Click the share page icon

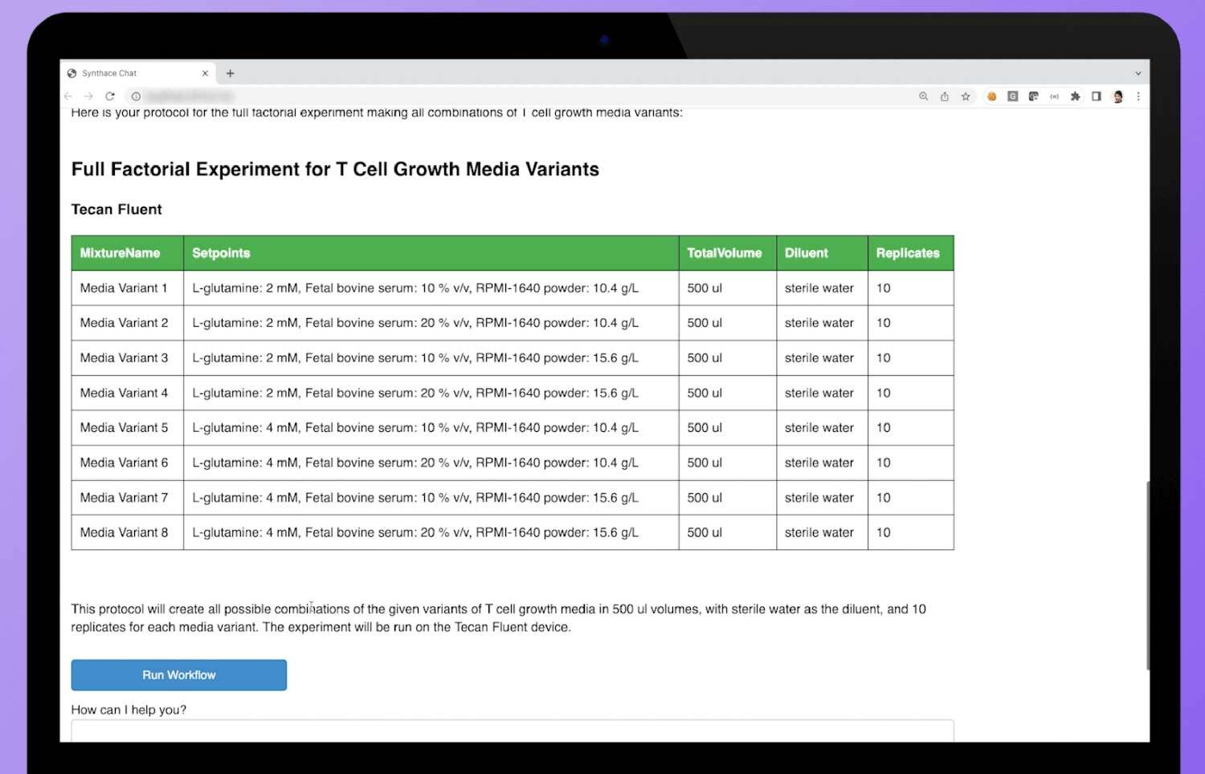click(x=945, y=96)
